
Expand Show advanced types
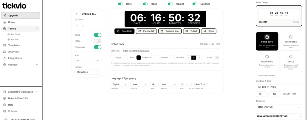click(x=265, y=75)
